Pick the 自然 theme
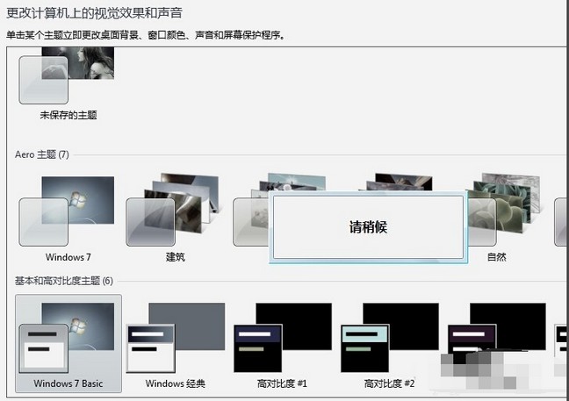This screenshot has height=401, width=569. click(504, 210)
